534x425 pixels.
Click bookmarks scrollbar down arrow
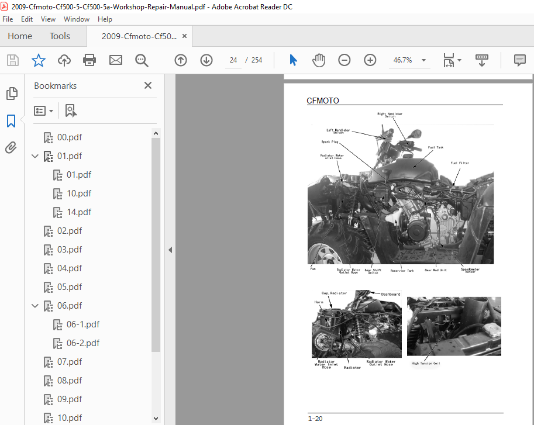[156, 419]
